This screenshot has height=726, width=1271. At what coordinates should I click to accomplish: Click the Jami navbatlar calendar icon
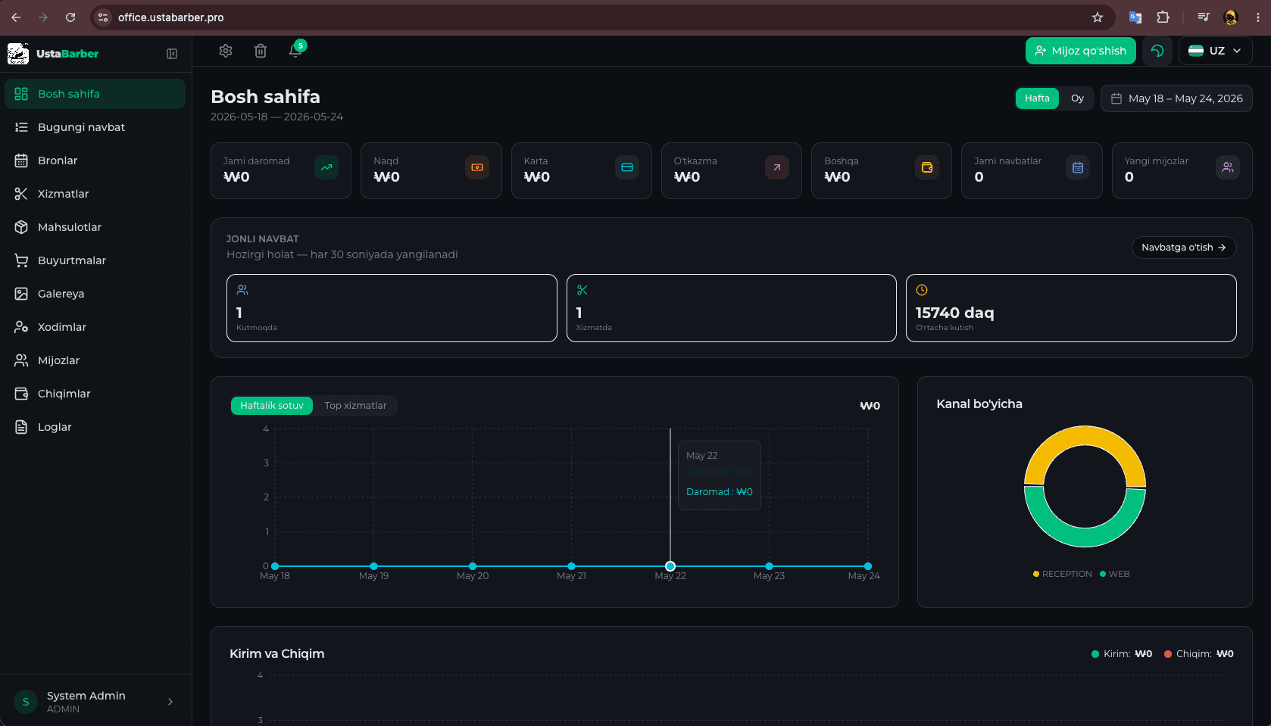pyautogui.click(x=1077, y=167)
